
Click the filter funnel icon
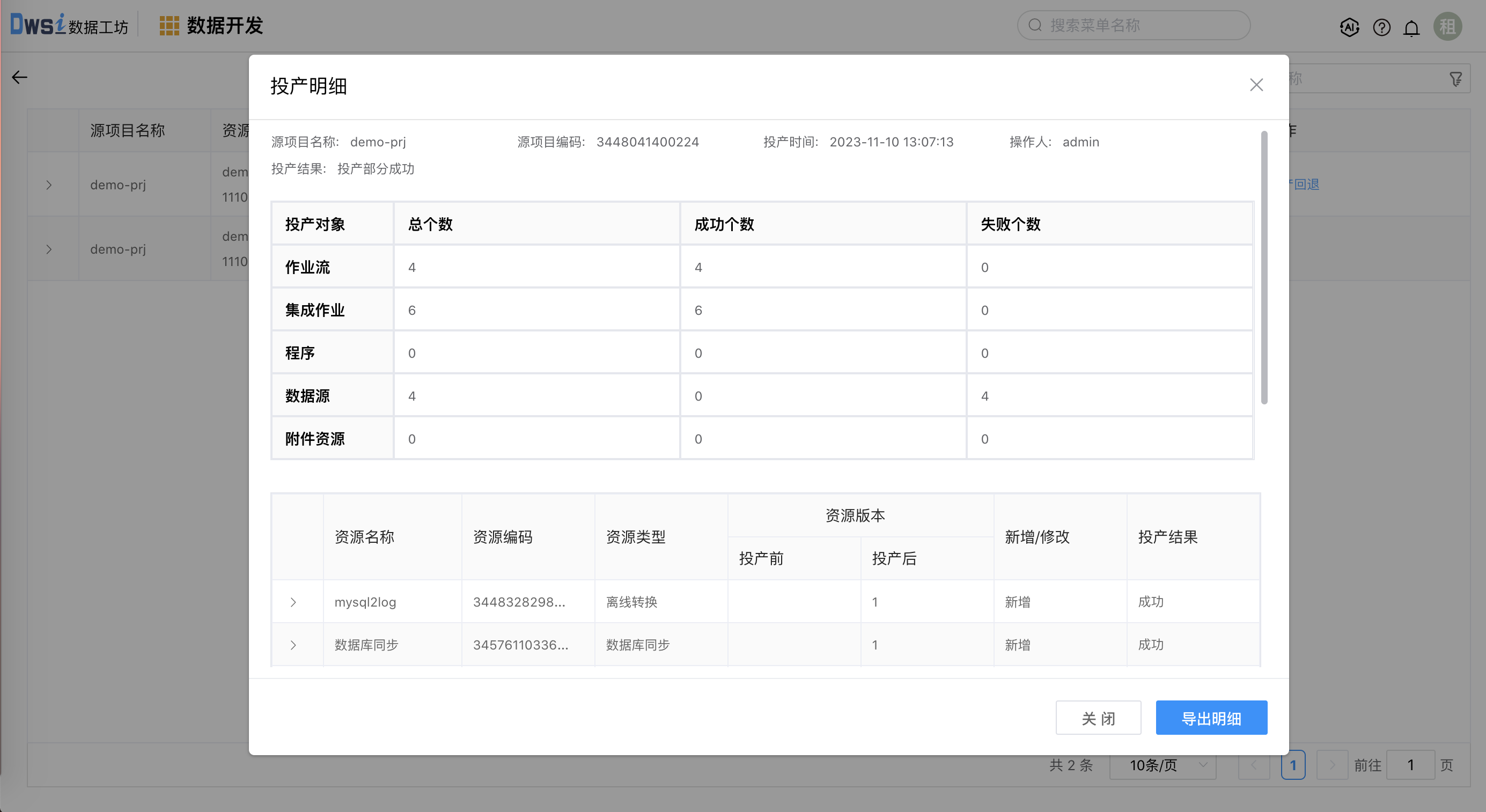1455,79
